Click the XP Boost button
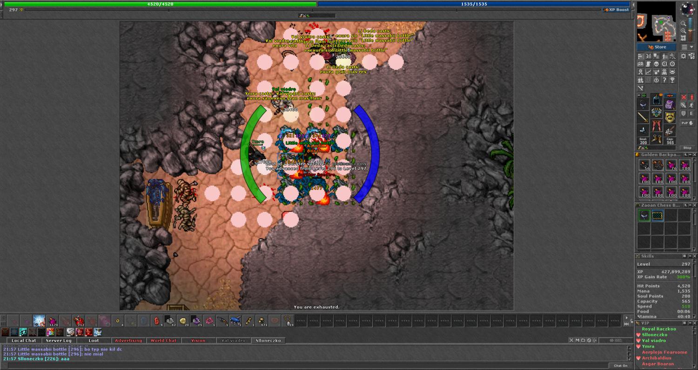 (x=617, y=10)
